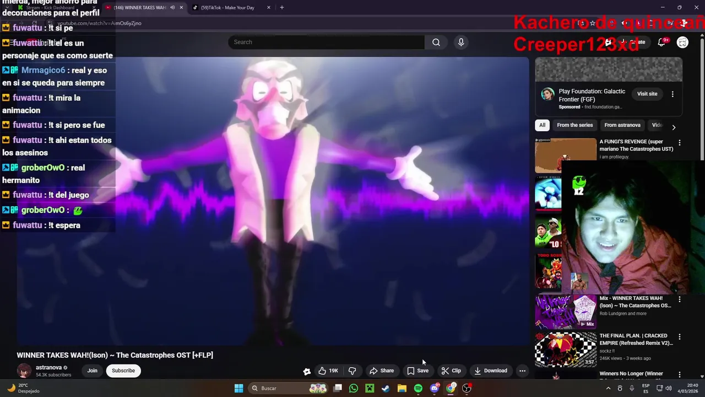The image size is (705, 397).
Task: Open weather widget 20°C Despejado
Action: click(x=24, y=388)
